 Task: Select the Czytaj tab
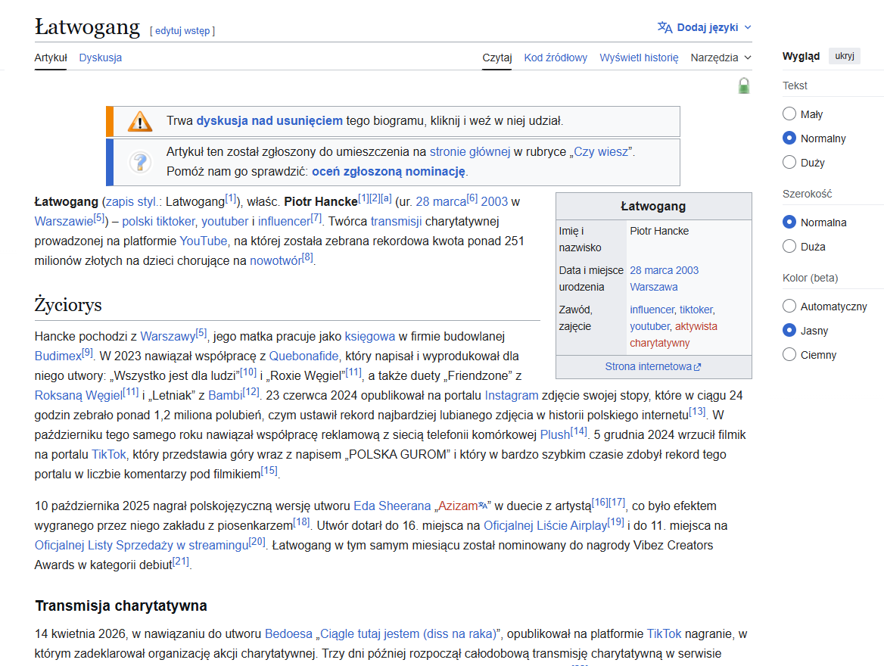pyautogui.click(x=496, y=58)
